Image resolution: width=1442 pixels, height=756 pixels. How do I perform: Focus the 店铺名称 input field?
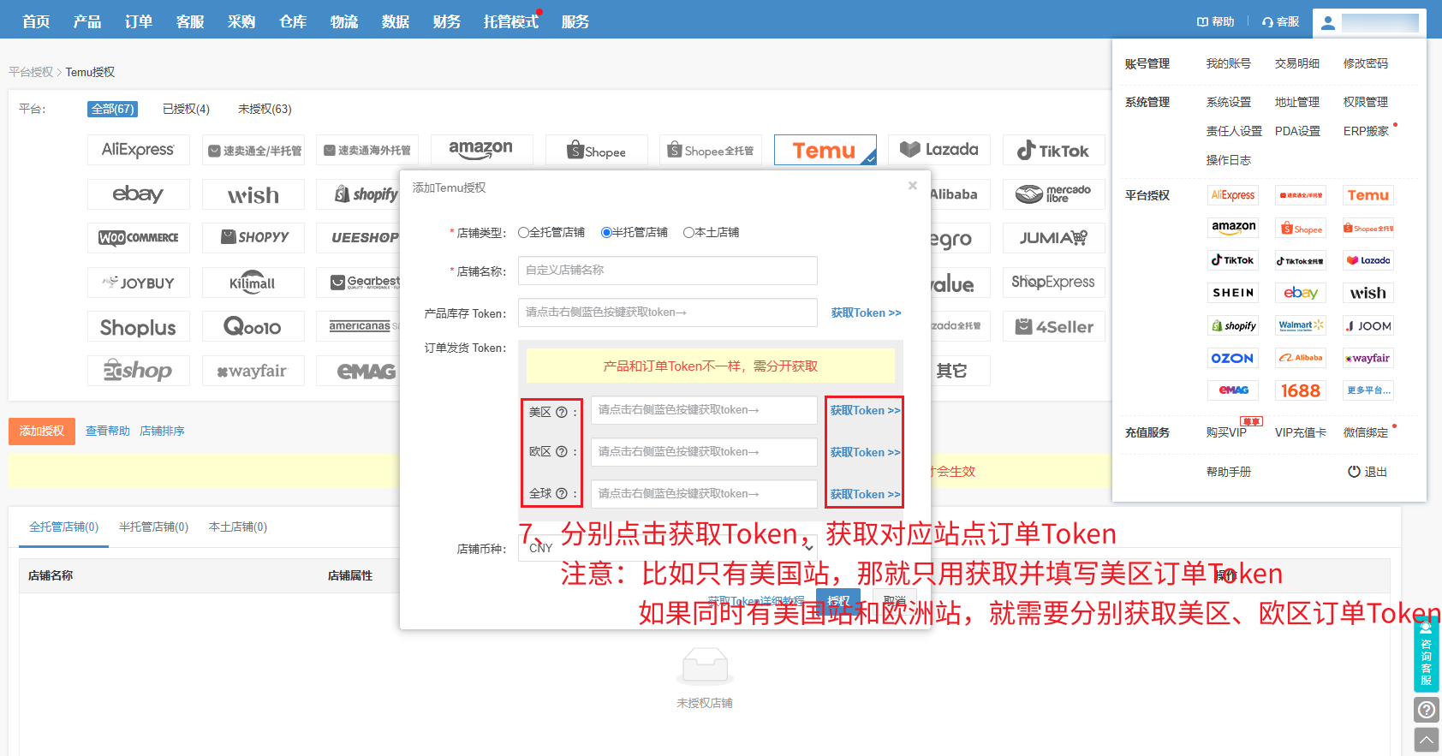(668, 271)
